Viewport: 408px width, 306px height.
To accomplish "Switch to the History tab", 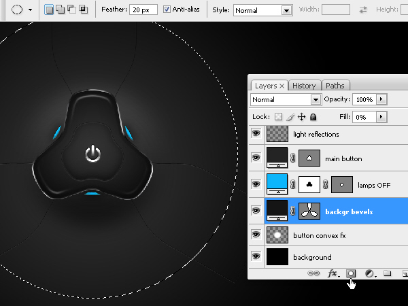I will coord(304,86).
